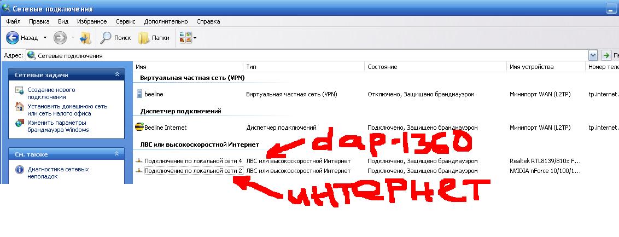The height and width of the screenshot is (237, 619).
Task: Click Подключено status of Beeline Internet
Action: pos(422,128)
